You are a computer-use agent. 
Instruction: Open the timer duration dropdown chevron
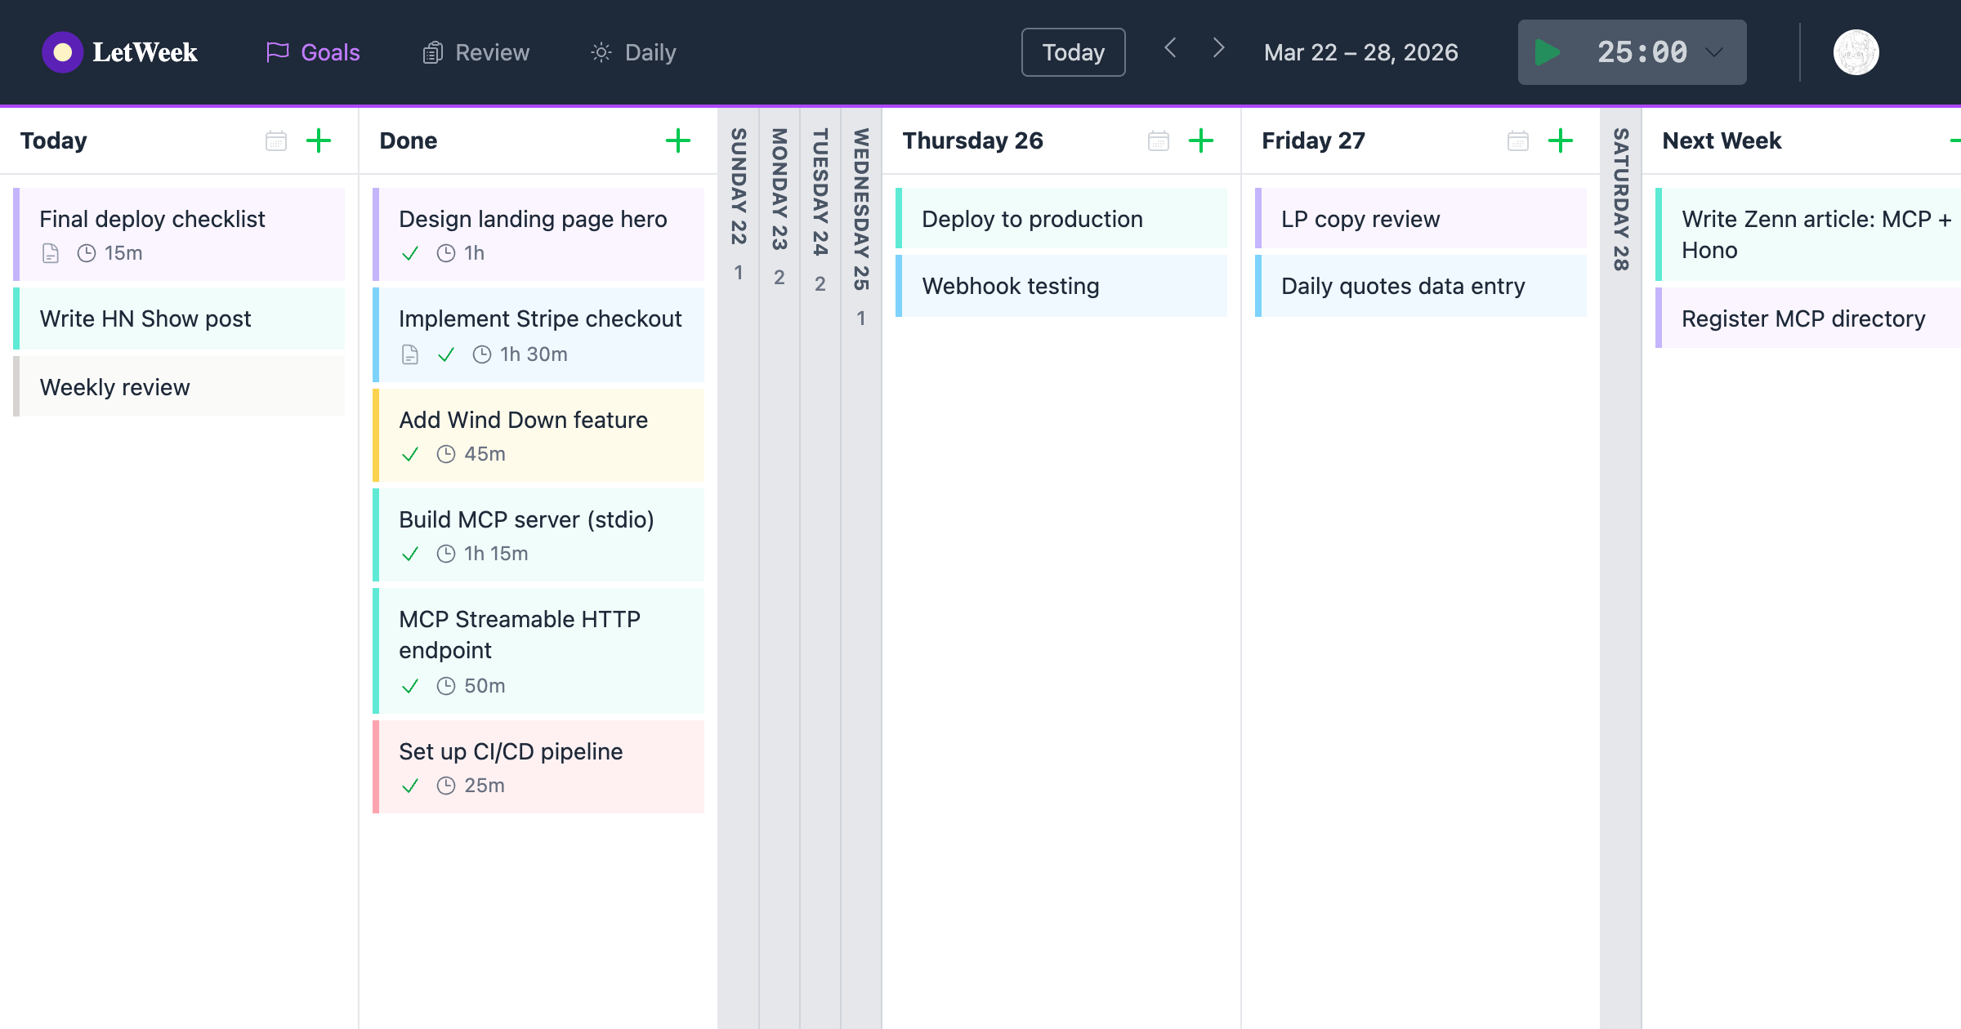(1715, 52)
